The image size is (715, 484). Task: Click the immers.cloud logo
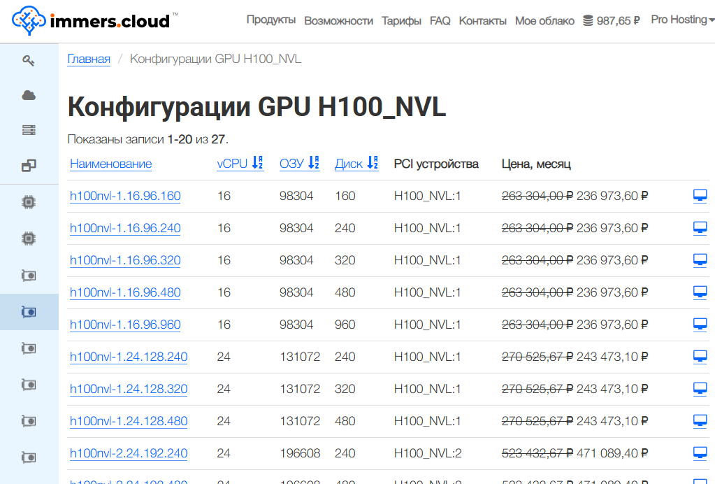pyautogui.click(x=92, y=21)
